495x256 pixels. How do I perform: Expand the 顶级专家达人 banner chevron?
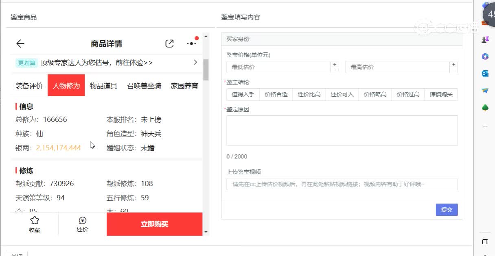[195, 63]
